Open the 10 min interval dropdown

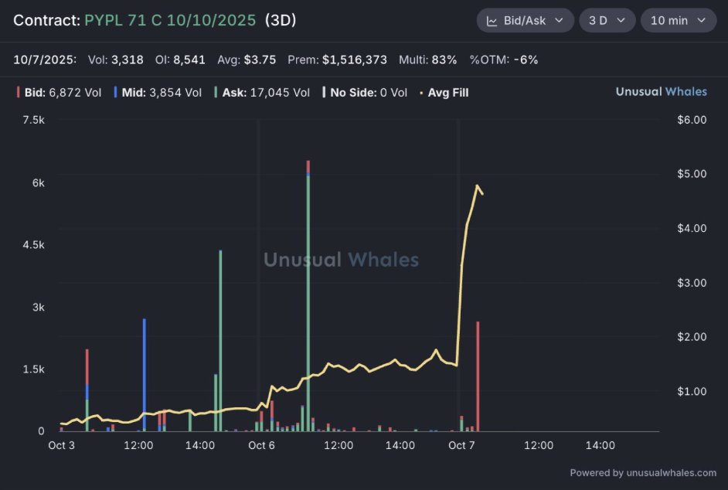click(678, 21)
